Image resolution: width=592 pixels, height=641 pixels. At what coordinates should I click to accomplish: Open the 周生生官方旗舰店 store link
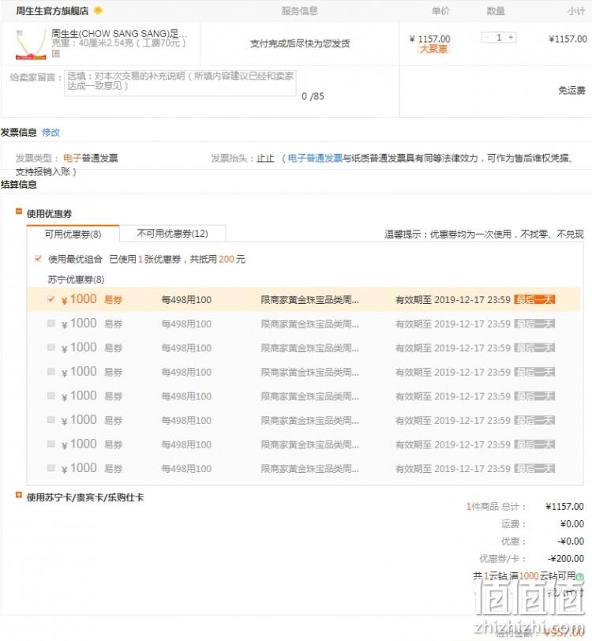click(52, 11)
